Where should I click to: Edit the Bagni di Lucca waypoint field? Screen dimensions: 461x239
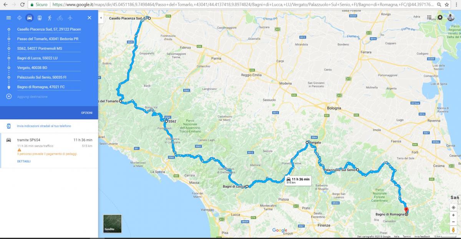tap(49, 58)
